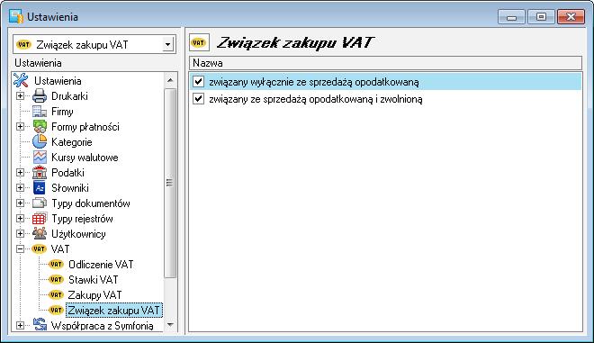Expand the Typy dokumentów tree node
This screenshot has height=343, width=594.
20,203
